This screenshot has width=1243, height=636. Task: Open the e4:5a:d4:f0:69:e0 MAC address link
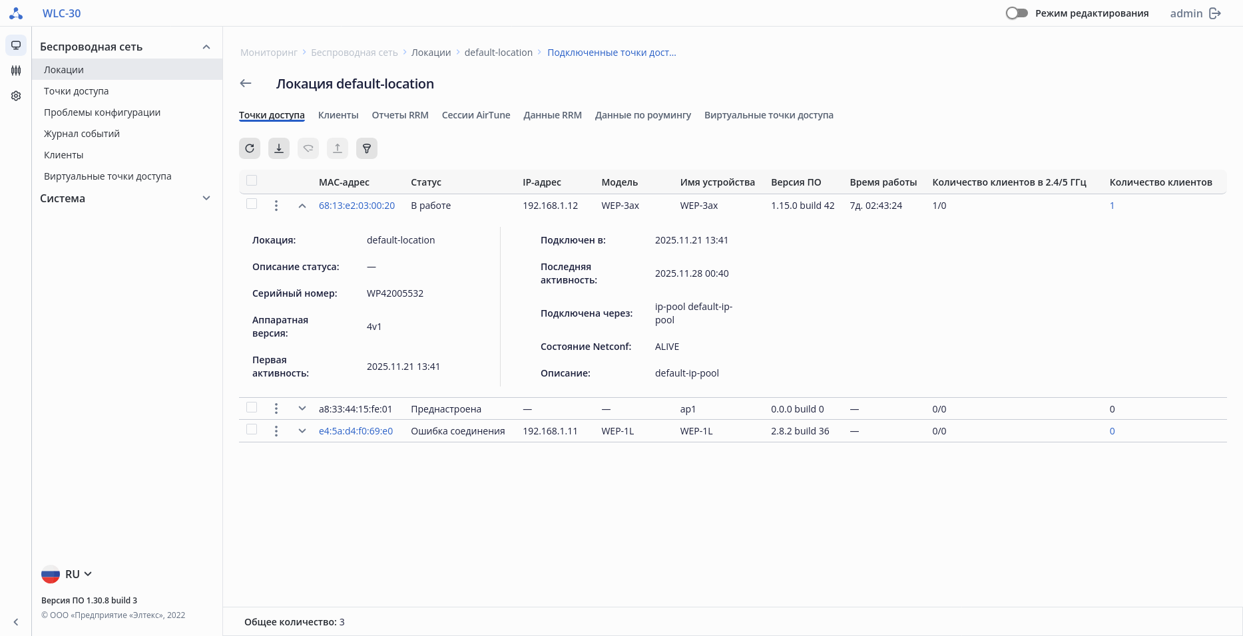pyautogui.click(x=356, y=431)
